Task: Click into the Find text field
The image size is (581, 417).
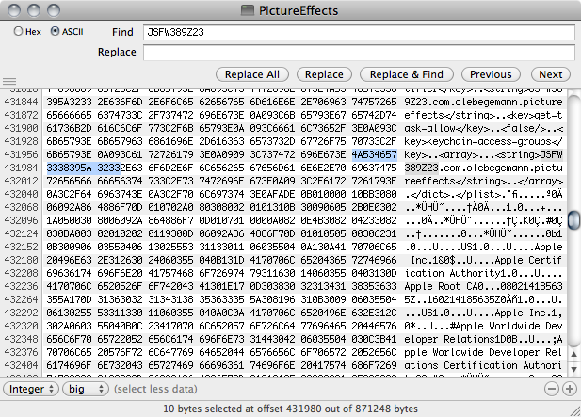Action: 358,32
